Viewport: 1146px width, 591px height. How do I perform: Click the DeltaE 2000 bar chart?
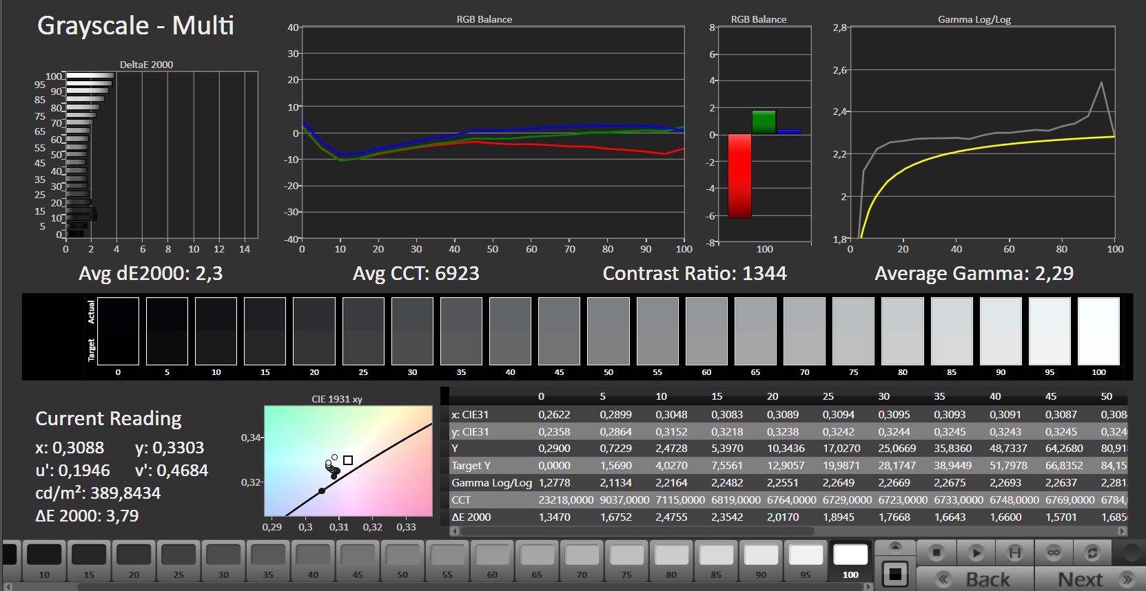(x=162, y=155)
